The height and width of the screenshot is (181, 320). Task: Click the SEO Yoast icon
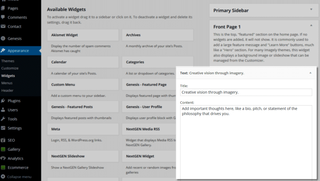[x=3, y=140]
